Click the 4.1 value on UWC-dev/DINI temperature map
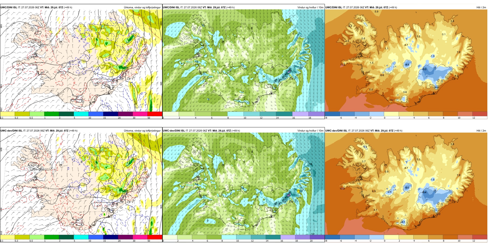The height and width of the screenshot is (246, 492). (375, 210)
